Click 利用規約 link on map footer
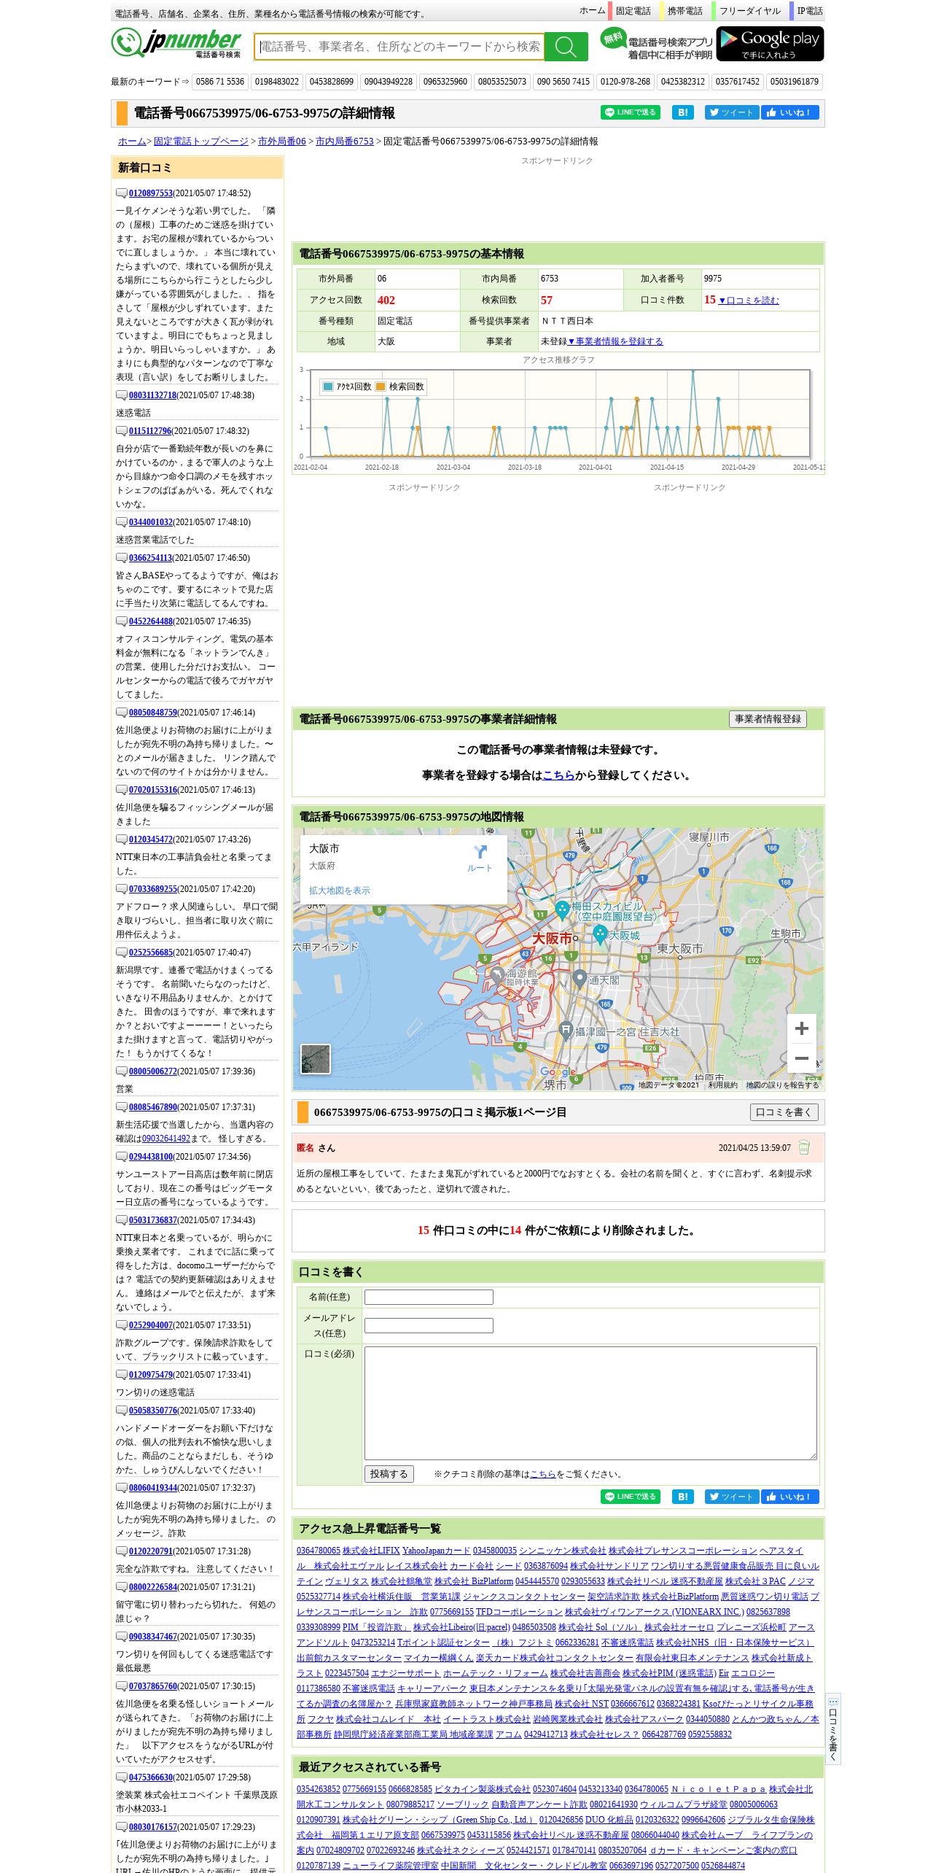 (x=722, y=1085)
